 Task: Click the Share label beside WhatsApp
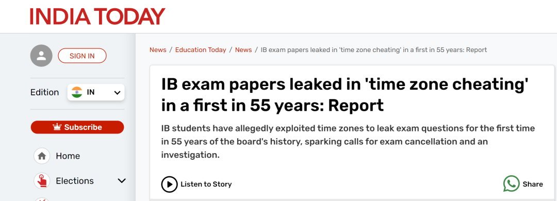coord(532,185)
